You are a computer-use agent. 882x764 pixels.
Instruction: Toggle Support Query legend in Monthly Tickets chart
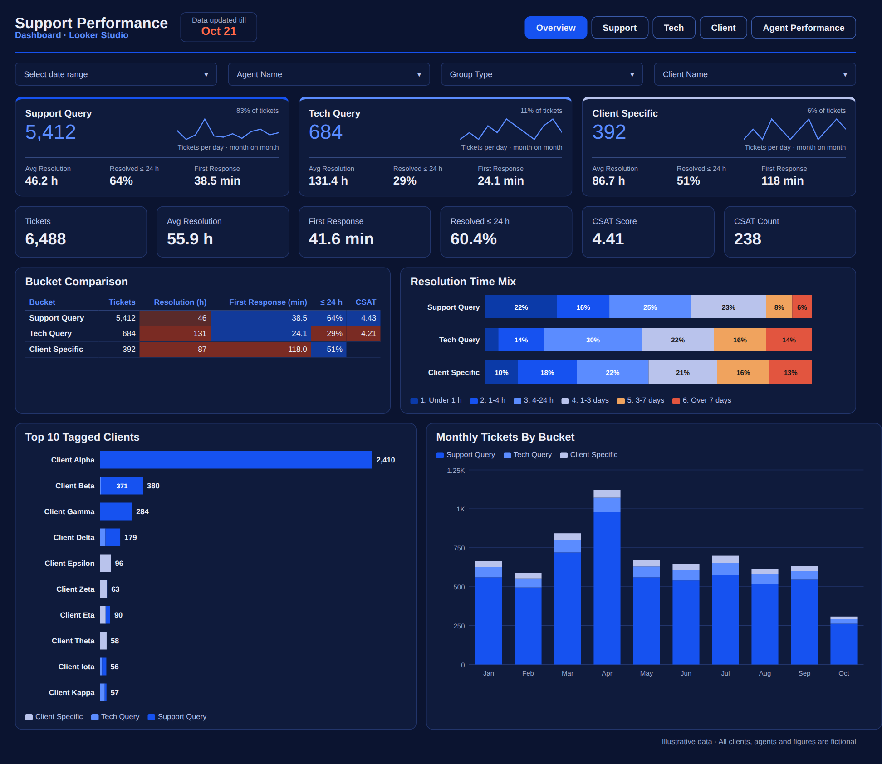[x=465, y=455]
